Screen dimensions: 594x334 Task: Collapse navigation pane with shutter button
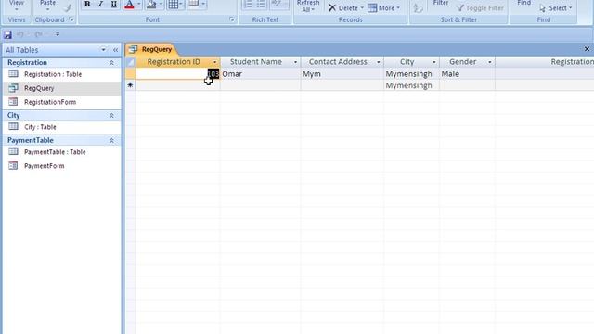tap(115, 49)
